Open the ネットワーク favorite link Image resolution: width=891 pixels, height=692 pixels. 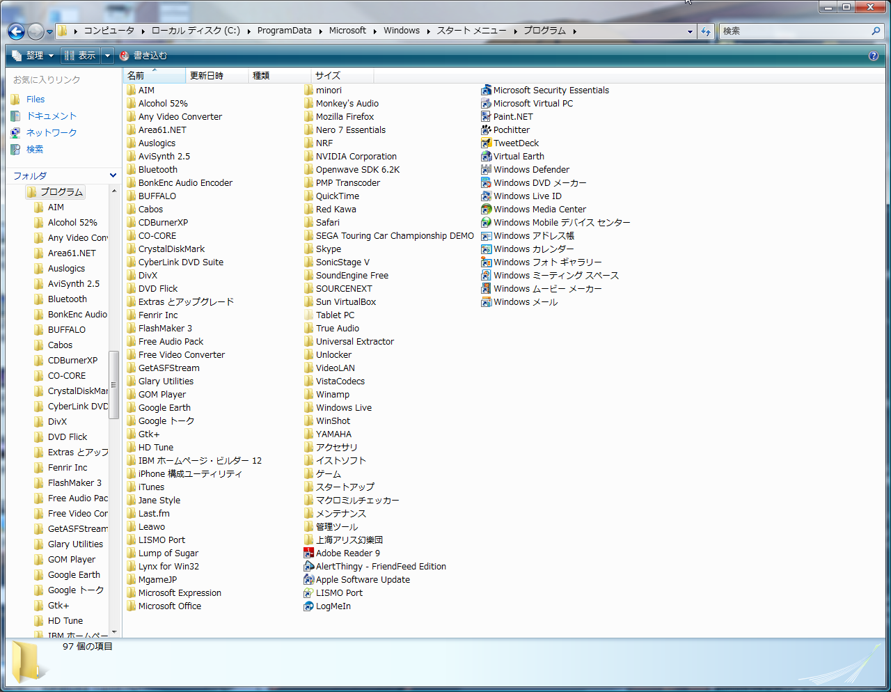pyautogui.click(x=52, y=133)
